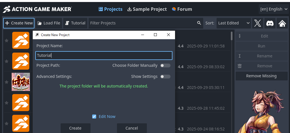Viewport: 290px width, 133px height.
Task: Open the X (Twitter) social link icon
Action: click(258, 23)
